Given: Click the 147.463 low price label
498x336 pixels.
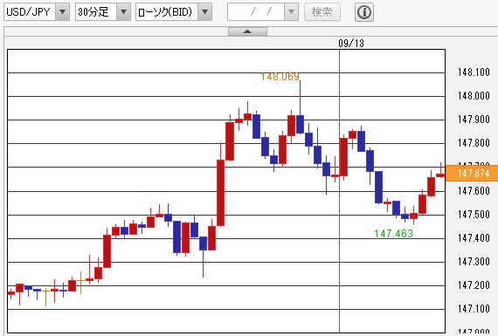Looking at the screenshot, I should [393, 234].
